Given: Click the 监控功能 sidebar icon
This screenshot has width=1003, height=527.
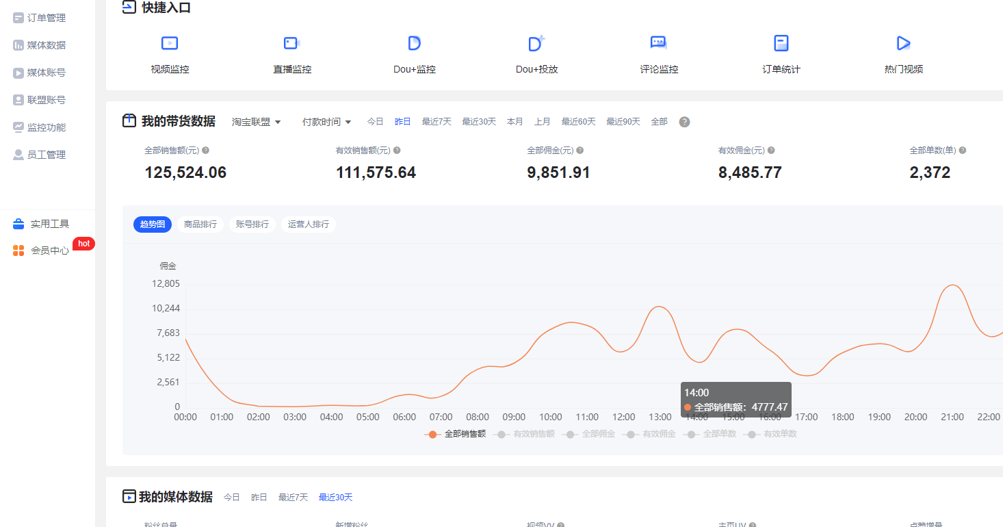Looking at the screenshot, I should [x=18, y=127].
